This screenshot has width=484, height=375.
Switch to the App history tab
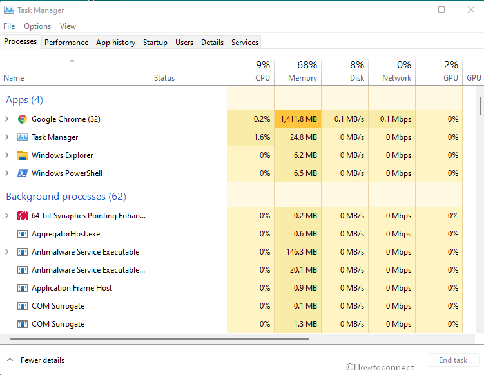[x=115, y=43]
